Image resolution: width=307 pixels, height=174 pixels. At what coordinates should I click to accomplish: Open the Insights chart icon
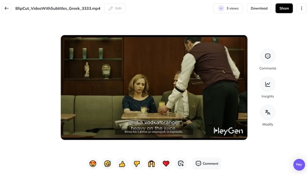[x=268, y=84]
